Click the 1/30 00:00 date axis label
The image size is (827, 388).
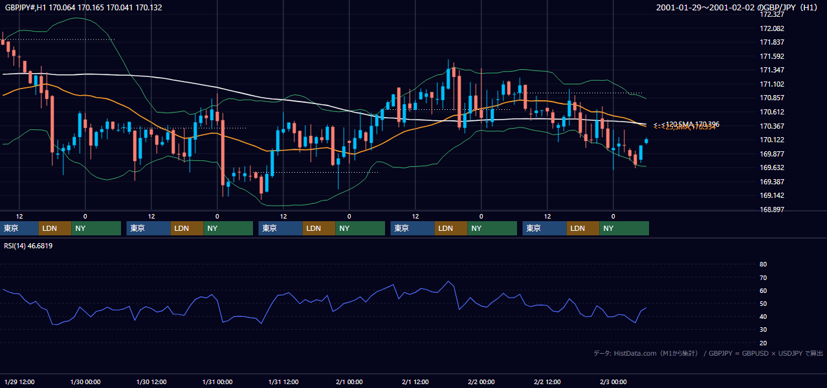[x=85, y=382]
